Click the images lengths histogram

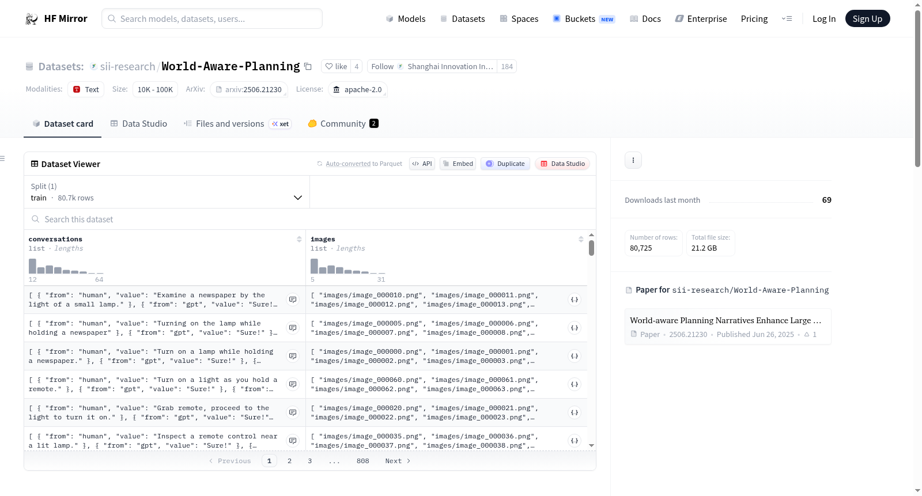(348, 266)
